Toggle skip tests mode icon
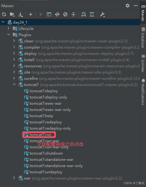Image resolution: width=146 pixels, height=187 pixels. pyautogui.click(x=65, y=14)
